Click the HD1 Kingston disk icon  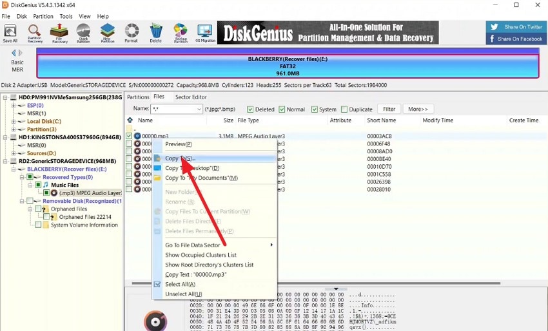(14, 137)
